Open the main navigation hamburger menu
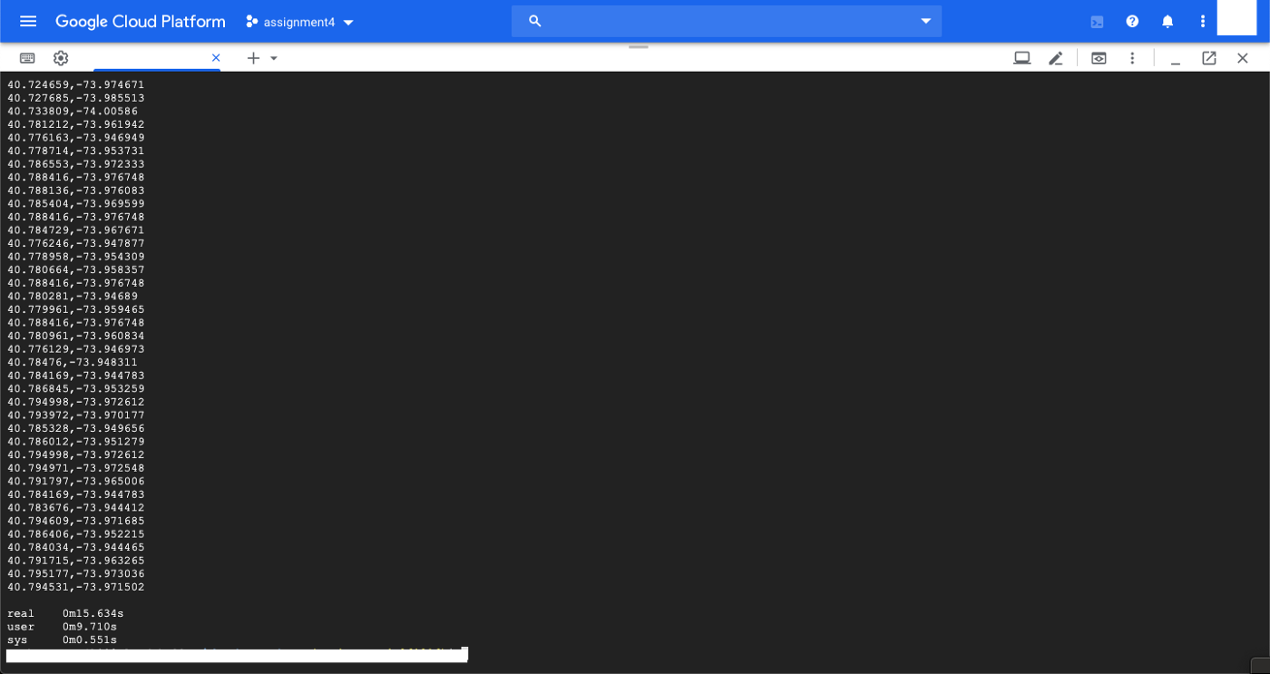Viewport: 1270px width, 674px height. pos(28,21)
